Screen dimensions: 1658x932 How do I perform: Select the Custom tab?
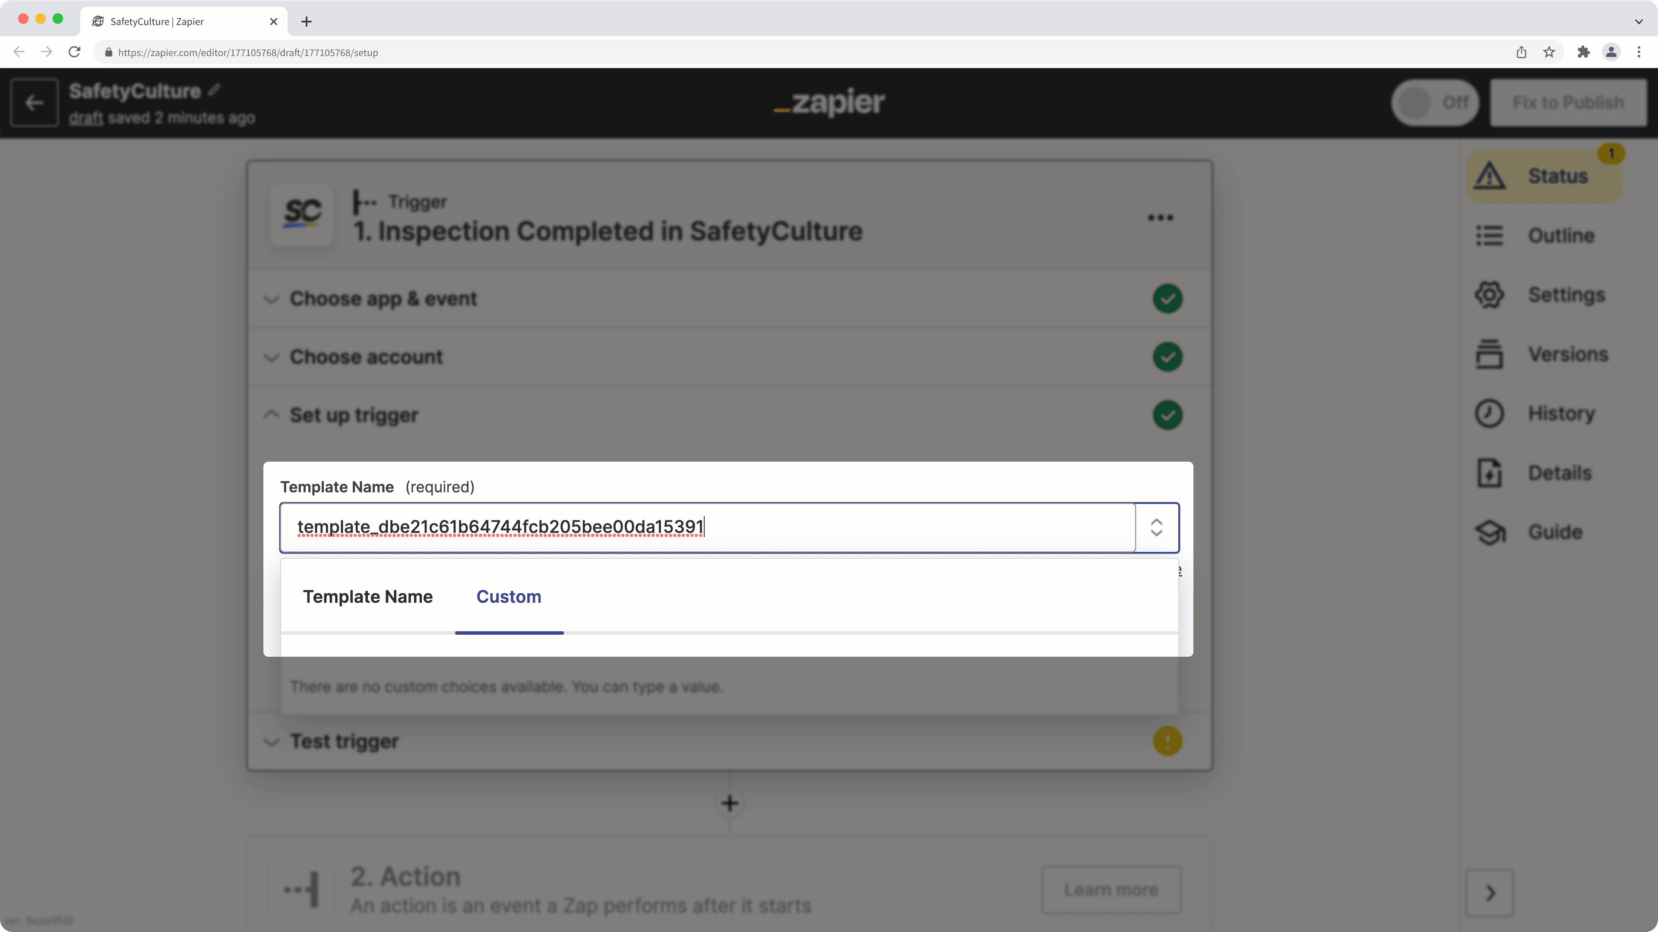509,597
